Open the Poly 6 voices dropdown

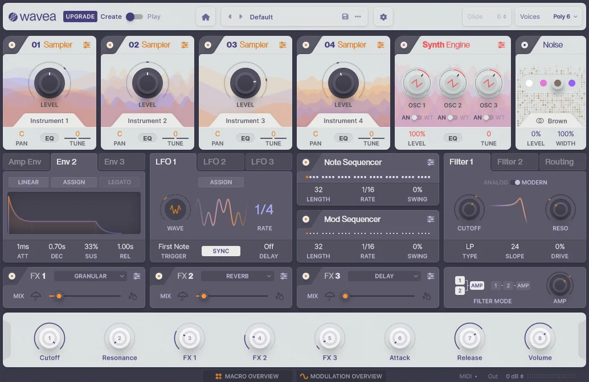(563, 17)
